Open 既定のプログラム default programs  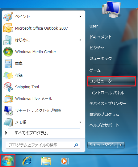104,115
